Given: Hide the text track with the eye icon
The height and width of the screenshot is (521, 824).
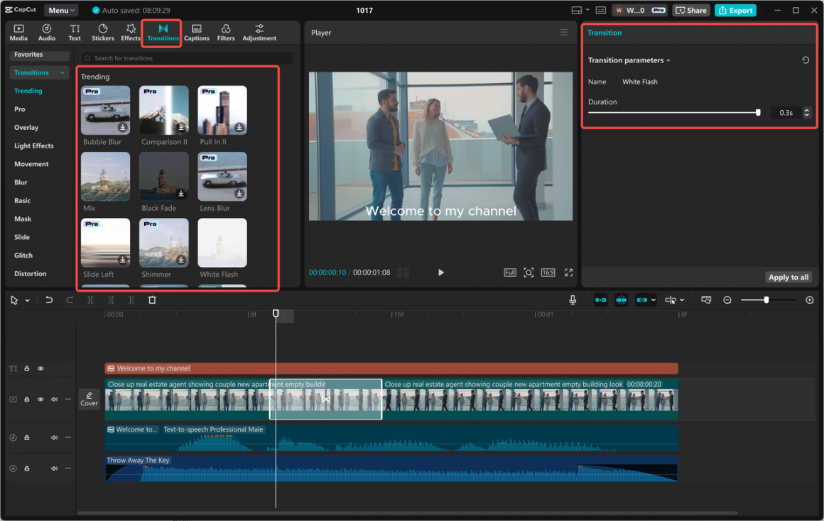Looking at the screenshot, I should click(x=40, y=368).
